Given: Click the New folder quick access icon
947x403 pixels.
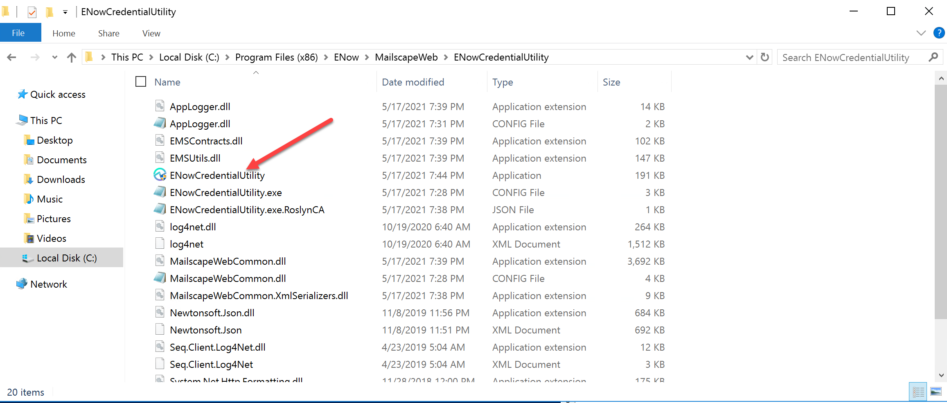Looking at the screenshot, I should pyautogui.click(x=50, y=12).
